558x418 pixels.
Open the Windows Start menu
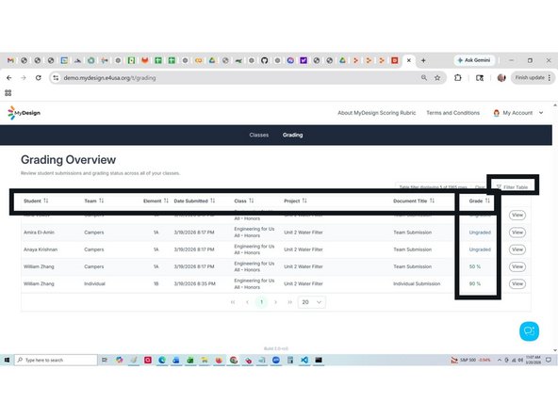pos(7,360)
